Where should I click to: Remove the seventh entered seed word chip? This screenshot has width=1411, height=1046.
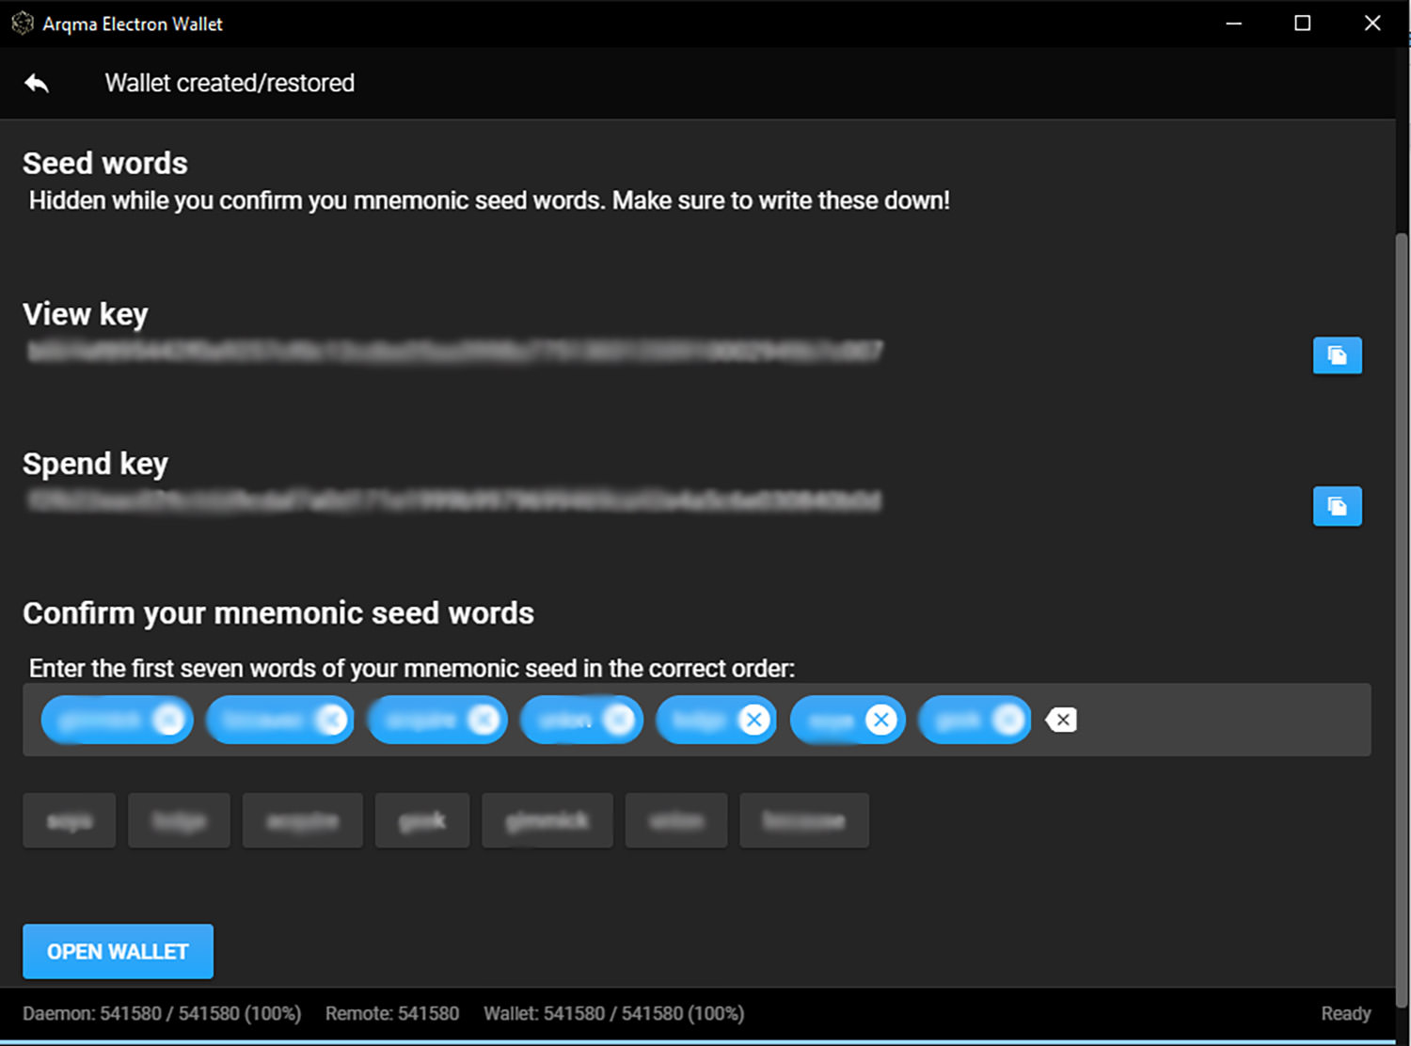coord(1008,720)
